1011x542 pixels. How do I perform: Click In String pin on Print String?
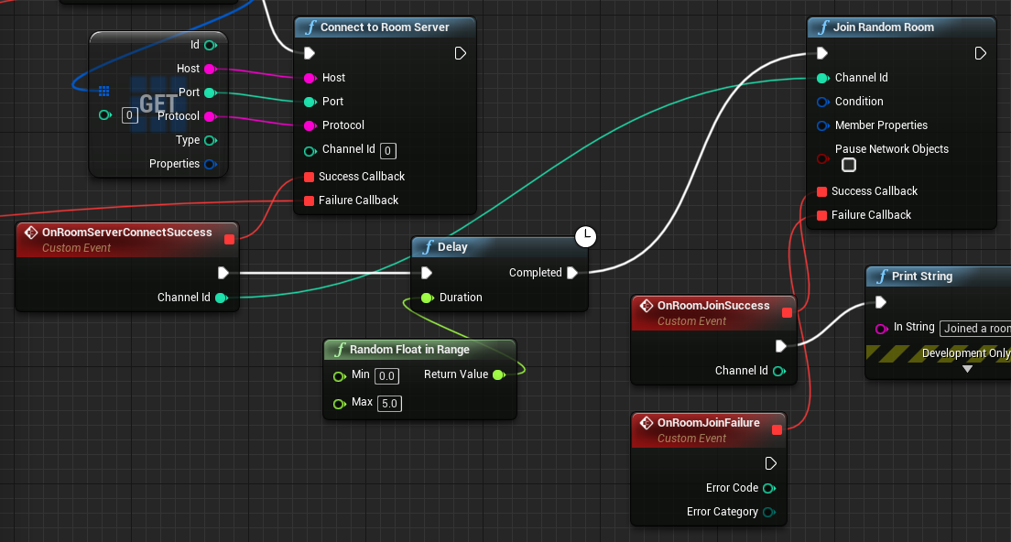click(x=881, y=329)
